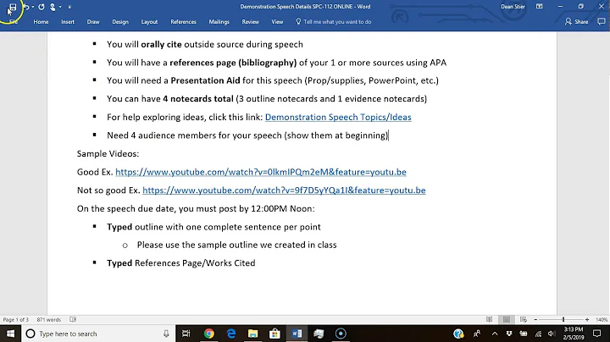Switch to Read Mode view

pyautogui.click(x=489, y=319)
